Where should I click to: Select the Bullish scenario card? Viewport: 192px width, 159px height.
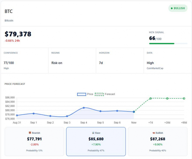click(x=158, y=142)
